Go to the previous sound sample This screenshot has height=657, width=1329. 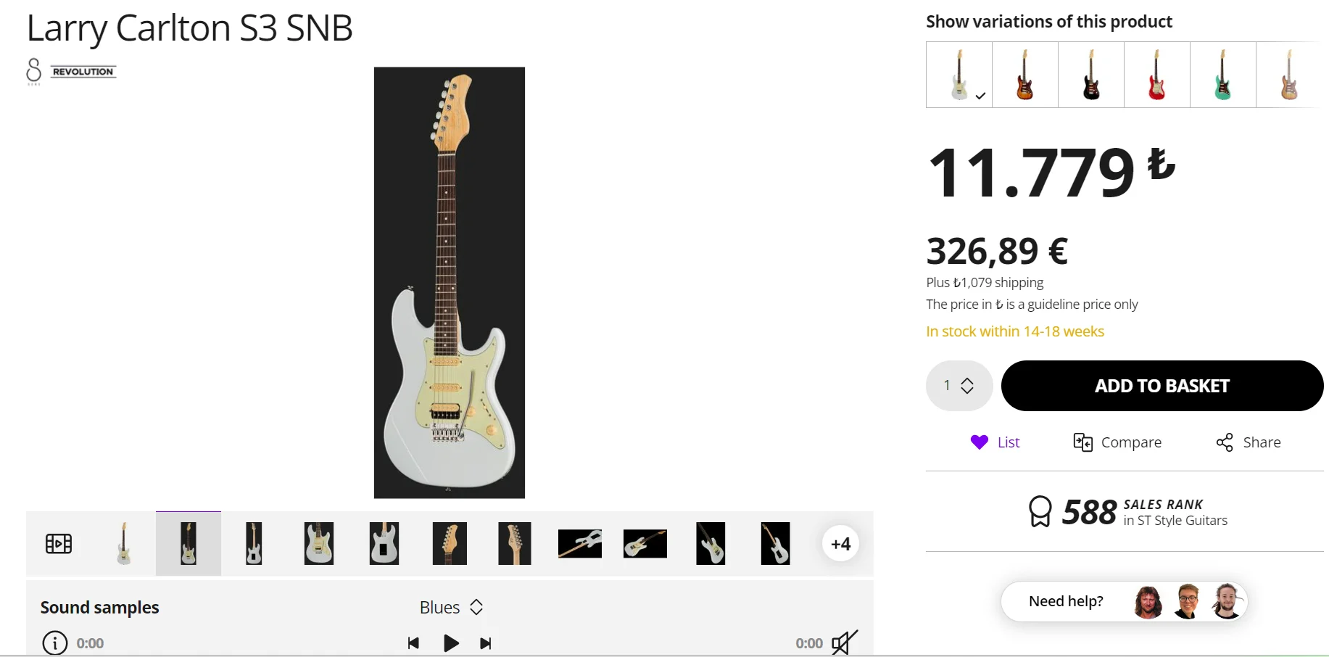pyautogui.click(x=413, y=643)
